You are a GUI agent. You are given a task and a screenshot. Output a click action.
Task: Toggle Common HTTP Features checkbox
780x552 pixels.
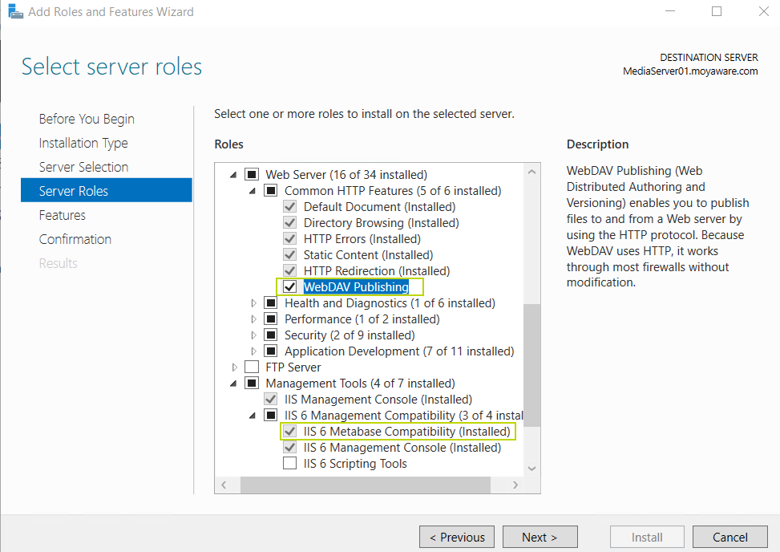pos(271,191)
